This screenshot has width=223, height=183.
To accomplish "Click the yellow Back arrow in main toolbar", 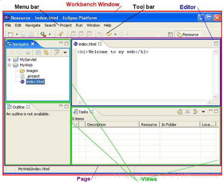I will pyautogui.click(x=109, y=34).
